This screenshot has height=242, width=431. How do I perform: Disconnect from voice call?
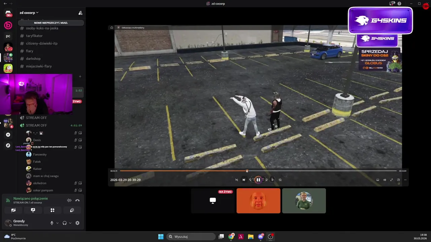pos(77,200)
